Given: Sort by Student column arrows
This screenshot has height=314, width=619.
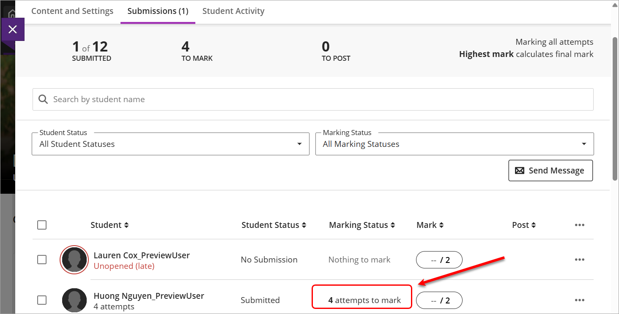Looking at the screenshot, I should 126,225.
